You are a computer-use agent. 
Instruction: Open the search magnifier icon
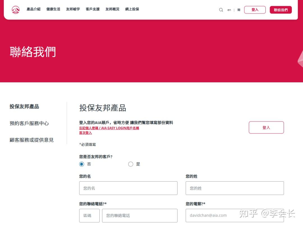click(x=221, y=10)
